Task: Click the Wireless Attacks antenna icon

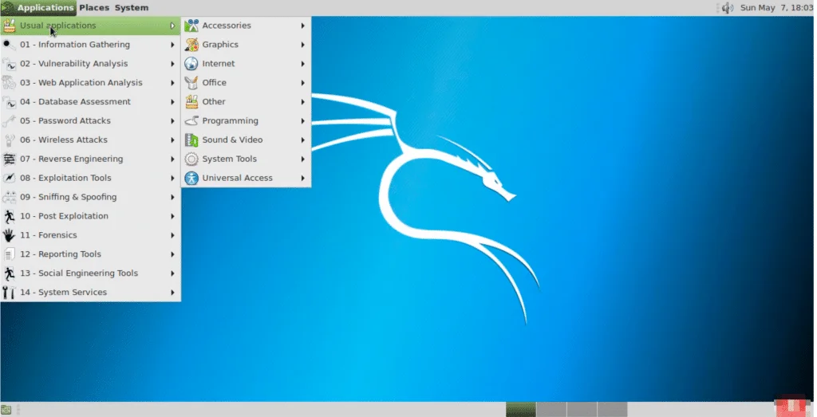Action: (9, 140)
